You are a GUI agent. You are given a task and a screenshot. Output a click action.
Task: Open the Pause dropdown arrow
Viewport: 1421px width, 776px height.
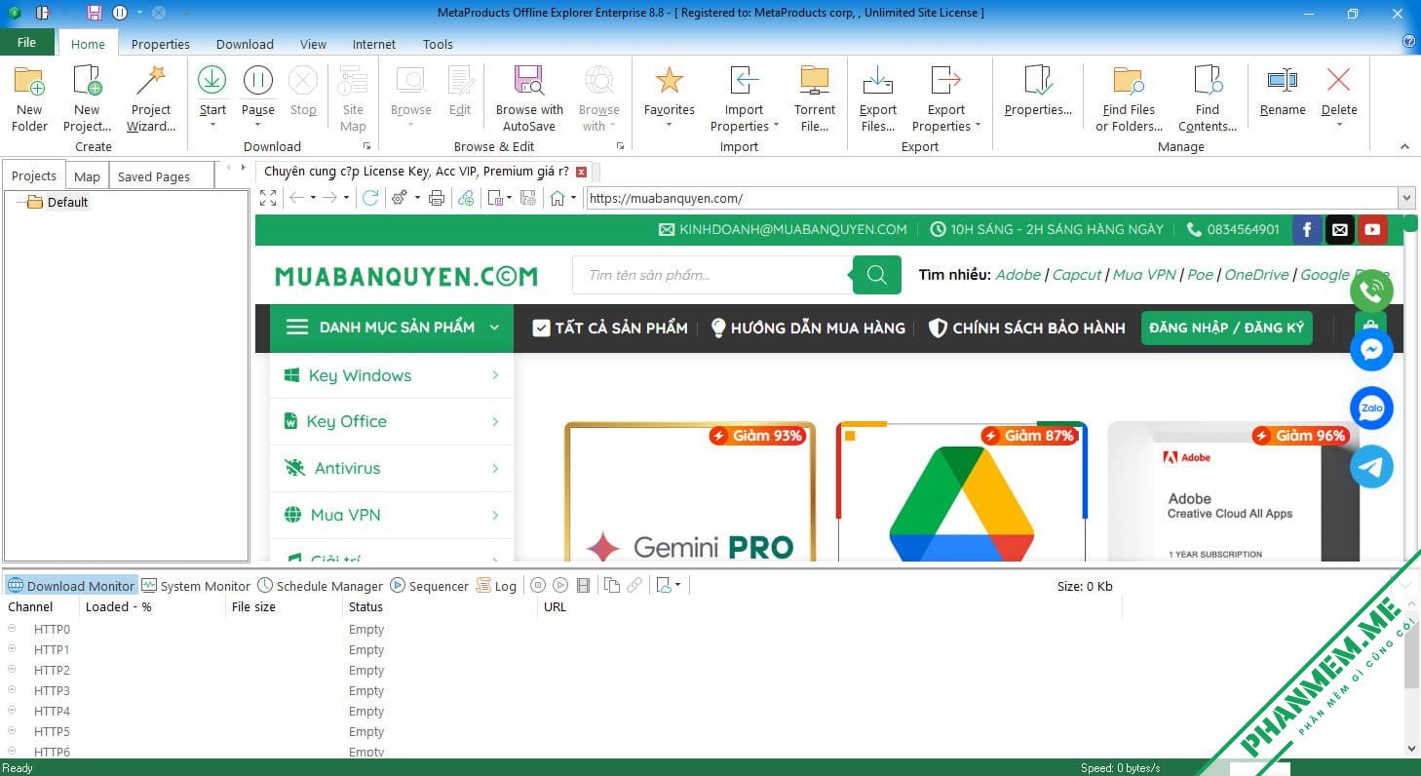[x=258, y=125]
